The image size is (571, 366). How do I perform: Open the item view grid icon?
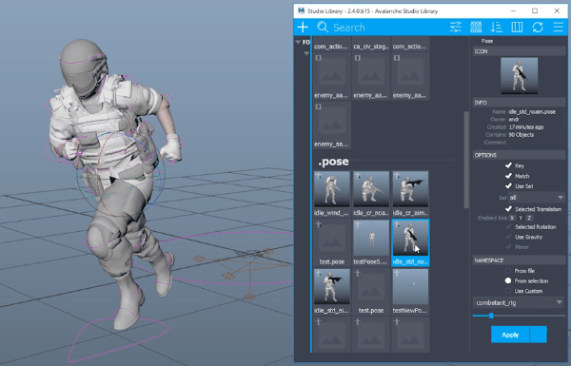tap(476, 27)
